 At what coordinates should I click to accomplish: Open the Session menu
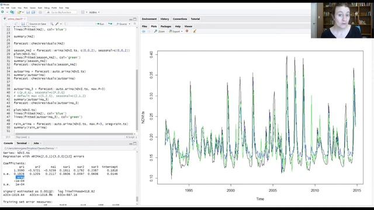click(33, 8)
